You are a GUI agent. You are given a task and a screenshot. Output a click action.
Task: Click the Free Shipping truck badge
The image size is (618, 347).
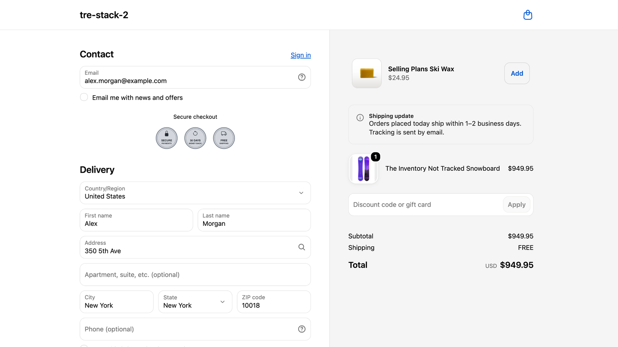coord(224,138)
